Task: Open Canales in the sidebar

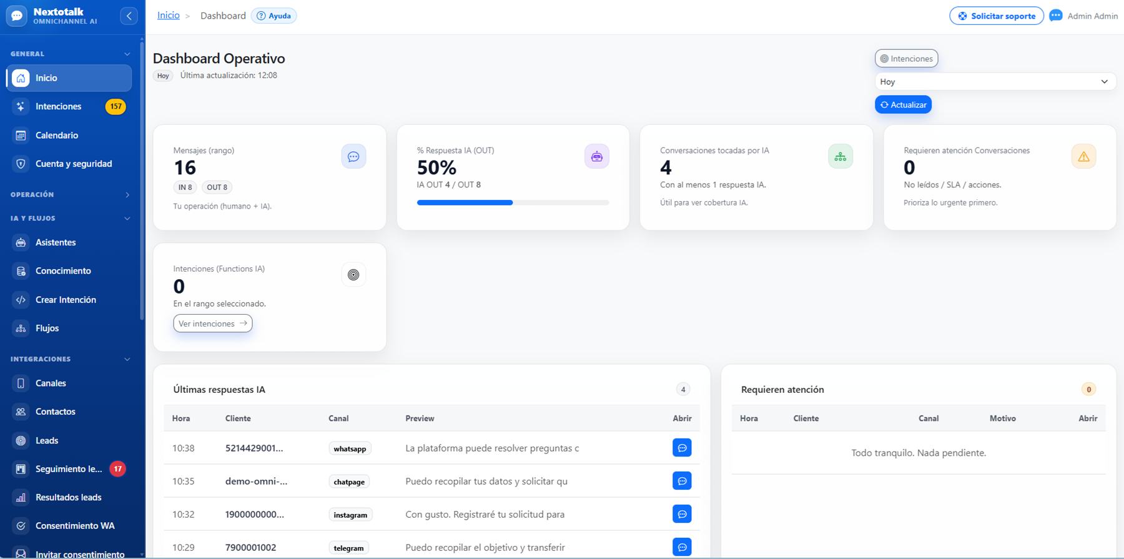Action: pos(69,383)
